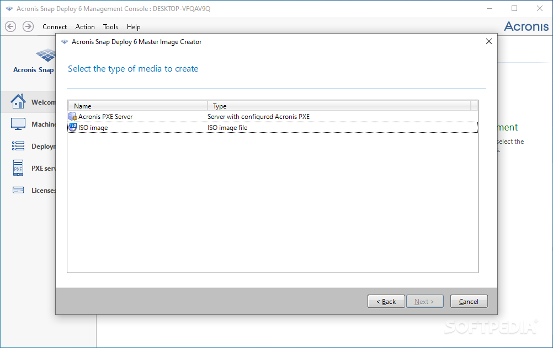This screenshot has width=553, height=348.
Task: Open the Licenses card icon in sidebar
Action: point(18,190)
